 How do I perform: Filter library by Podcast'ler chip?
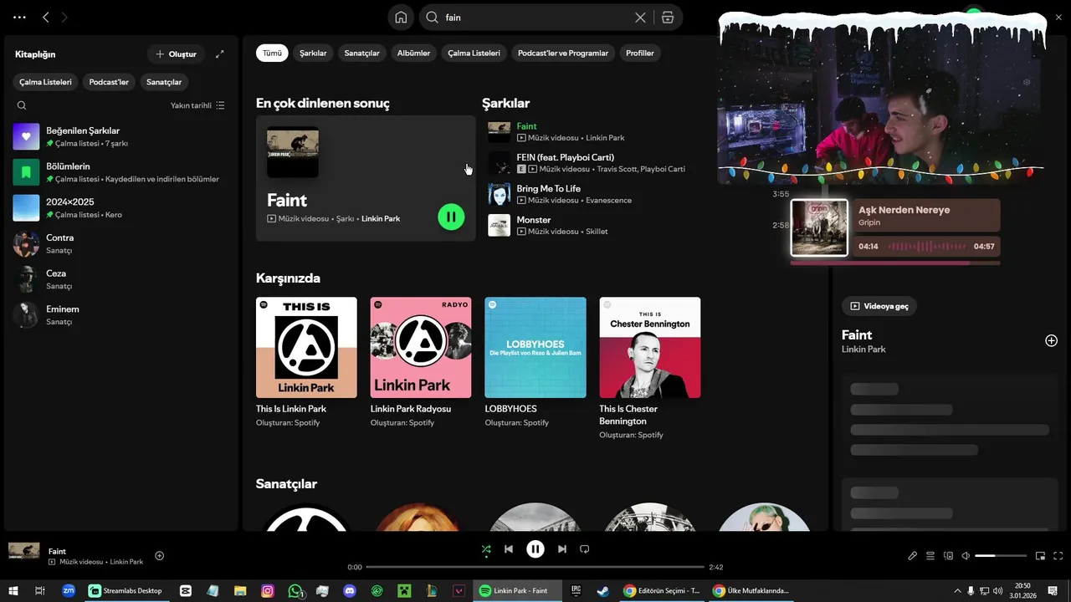click(109, 82)
